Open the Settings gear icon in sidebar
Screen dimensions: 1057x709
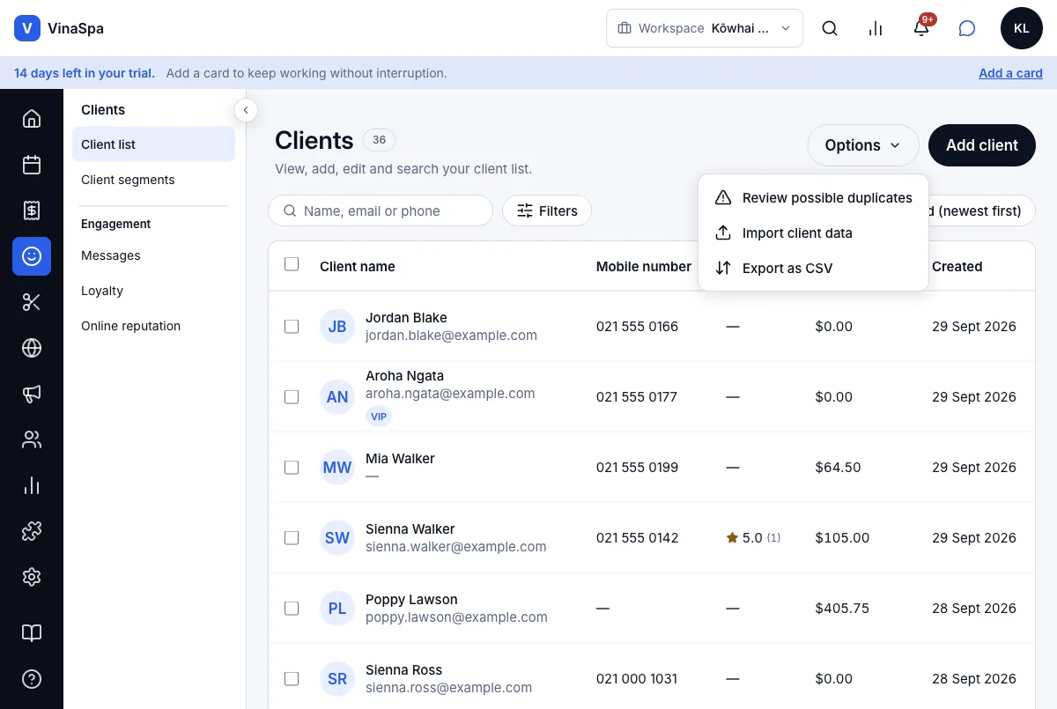point(32,577)
